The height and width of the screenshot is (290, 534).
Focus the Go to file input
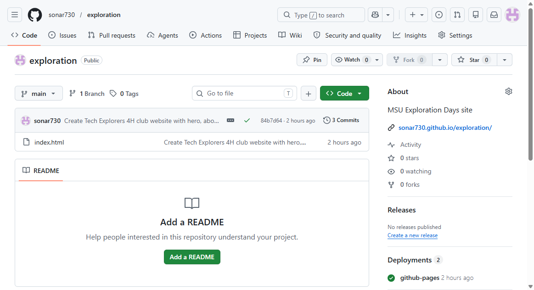(245, 93)
